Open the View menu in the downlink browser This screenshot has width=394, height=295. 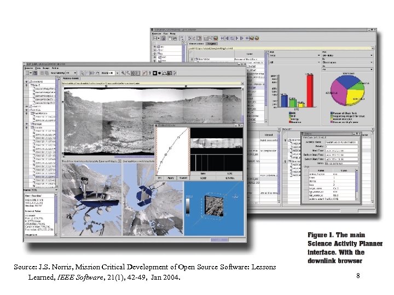pos(38,68)
